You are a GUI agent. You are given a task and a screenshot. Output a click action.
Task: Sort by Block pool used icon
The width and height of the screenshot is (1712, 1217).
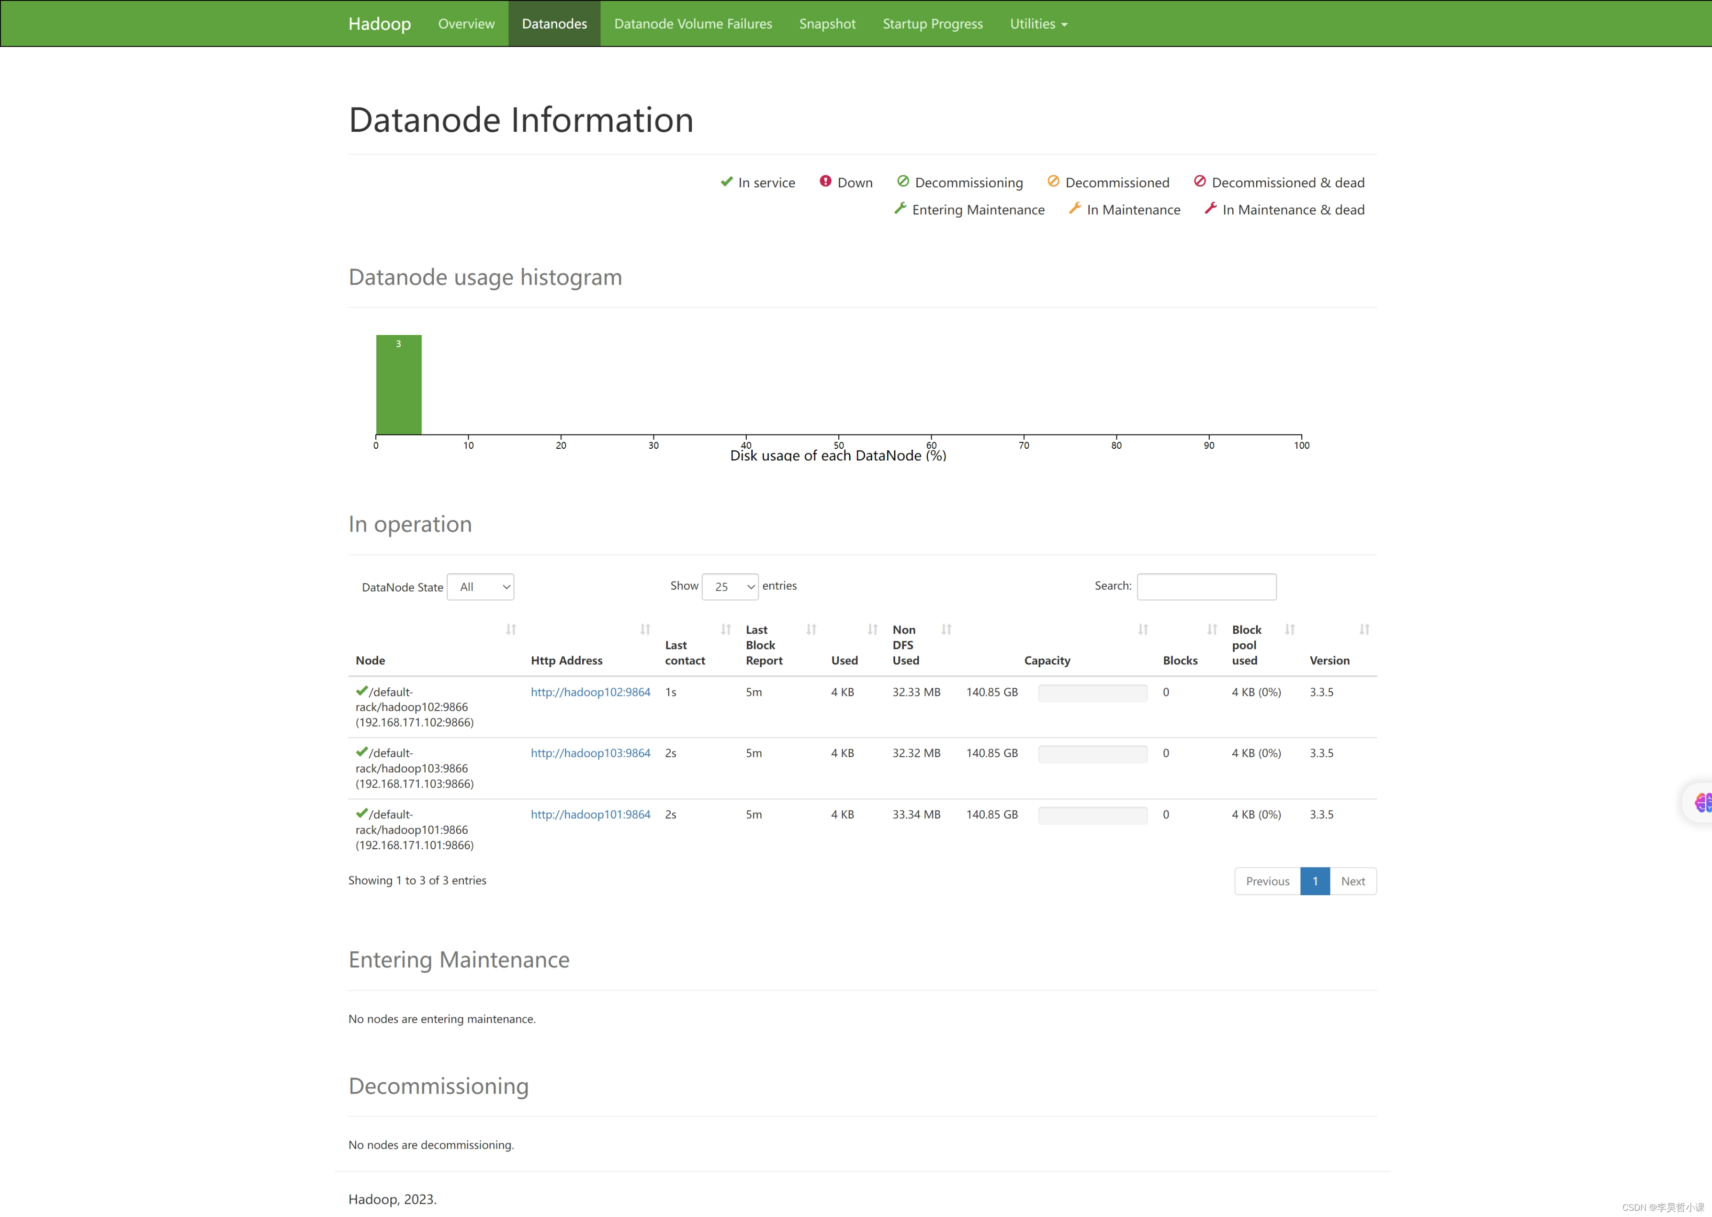coord(1290,629)
